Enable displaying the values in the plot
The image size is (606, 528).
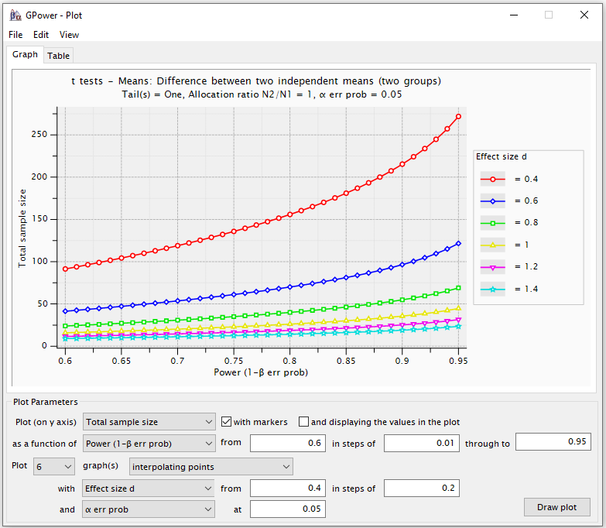click(304, 422)
